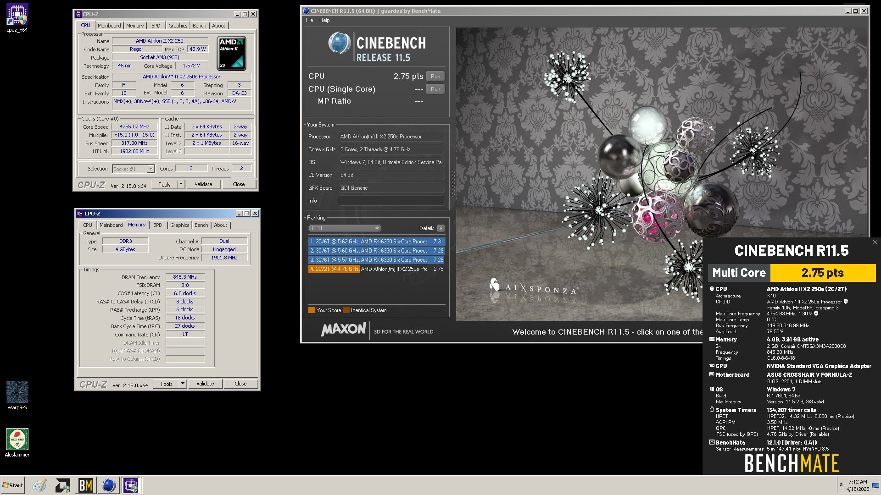Expand Tools dropdown arrow in bottom CPU-Z window
The height and width of the screenshot is (495, 881).
click(183, 384)
